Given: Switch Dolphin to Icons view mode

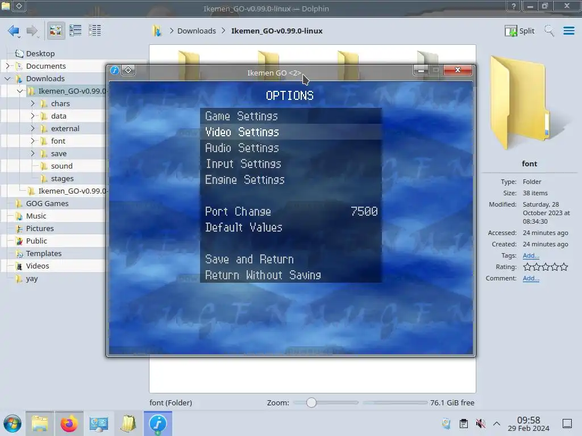Looking at the screenshot, I should [x=56, y=31].
